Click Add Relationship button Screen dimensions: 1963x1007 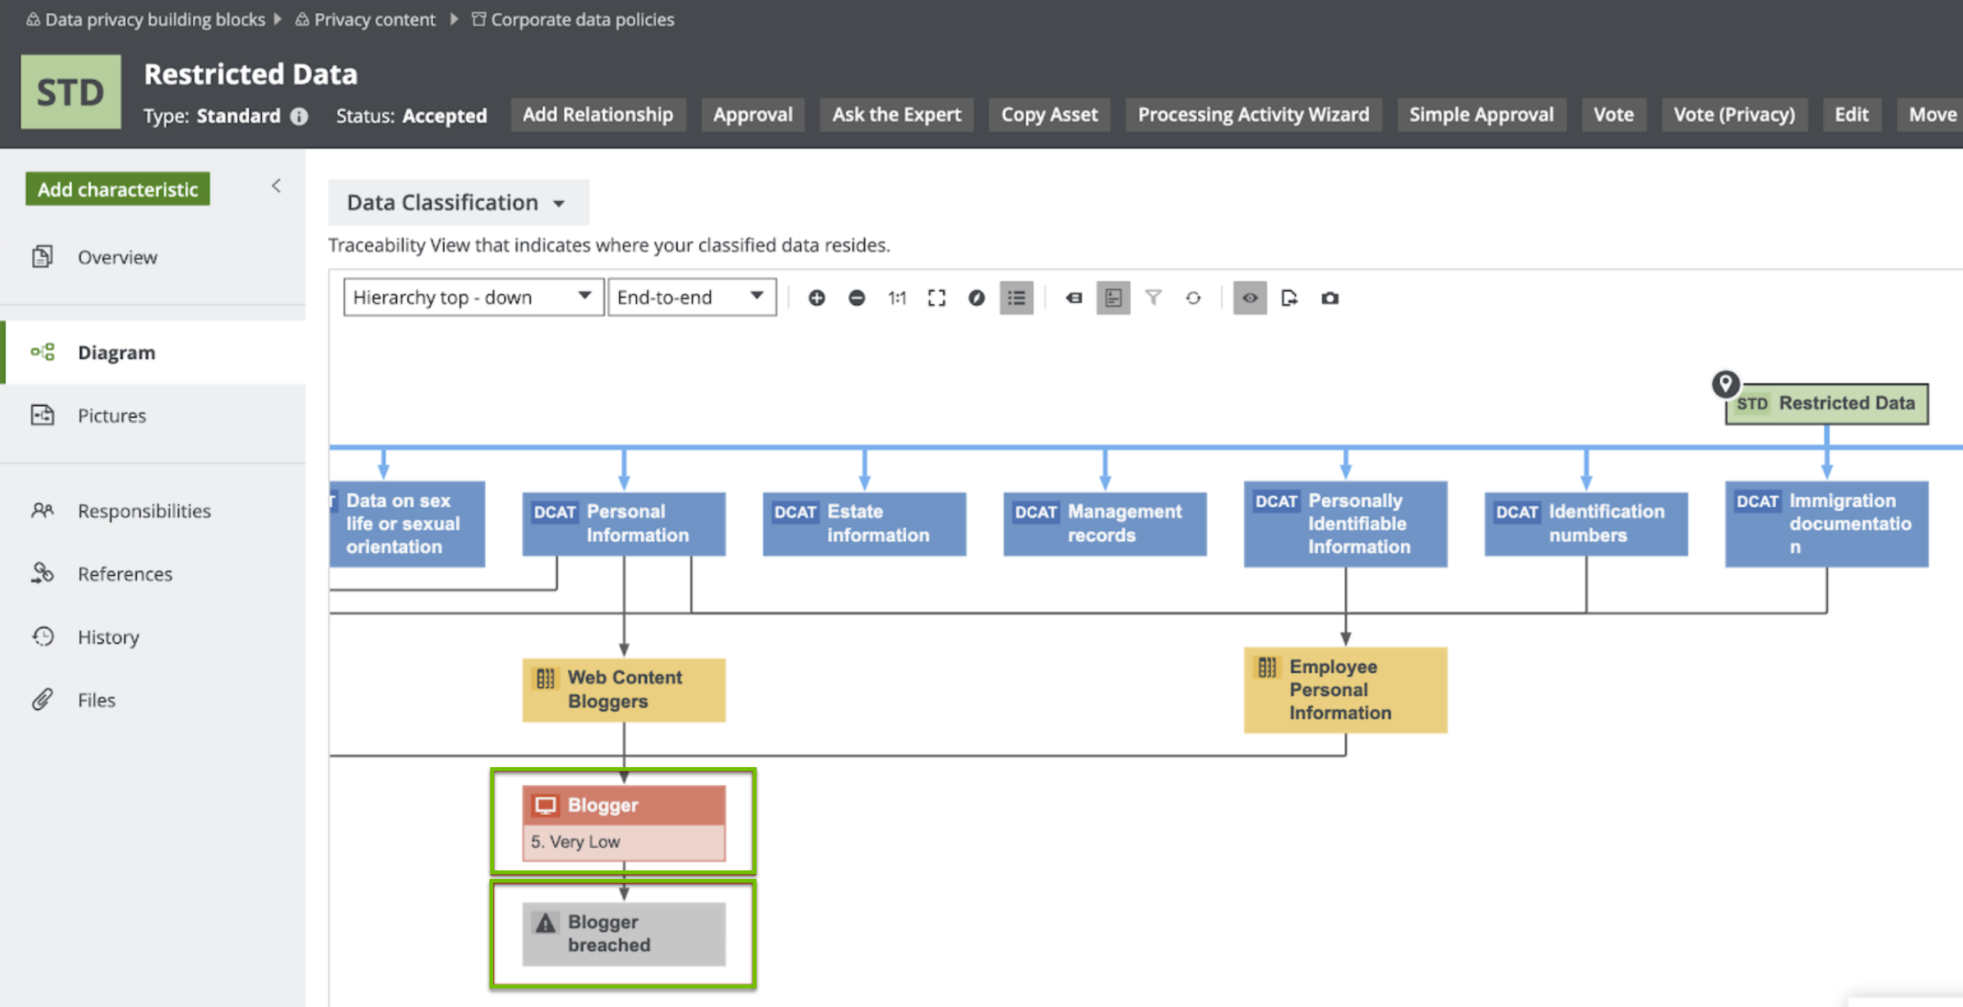point(598,115)
